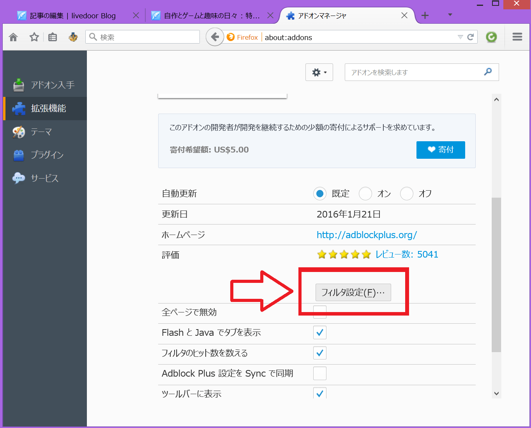Open a new tab with the plus button
Viewport: 531px width, 428px height.
(x=425, y=16)
